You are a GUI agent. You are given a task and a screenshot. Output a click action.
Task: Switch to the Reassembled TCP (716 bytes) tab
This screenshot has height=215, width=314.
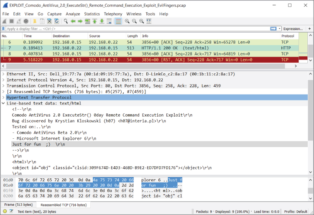click(x=64, y=205)
